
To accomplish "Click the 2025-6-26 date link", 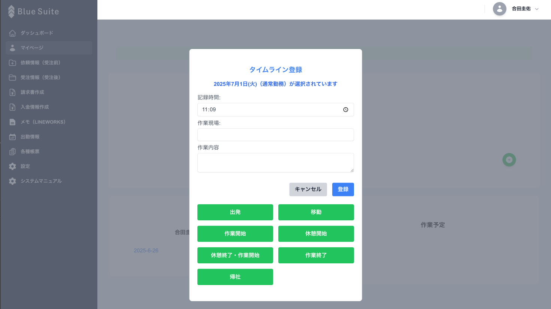I will tap(146, 251).
